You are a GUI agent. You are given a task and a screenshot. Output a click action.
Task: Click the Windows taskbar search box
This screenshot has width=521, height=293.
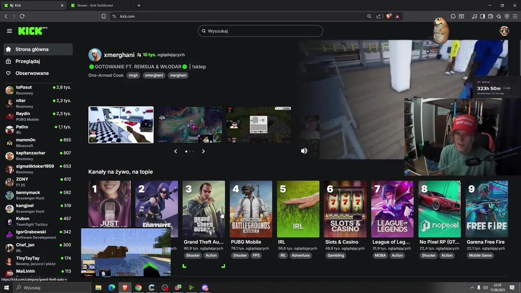pyautogui.click(x=52, y=288)
